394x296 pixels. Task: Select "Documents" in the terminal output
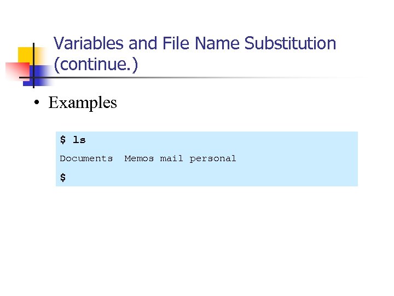(86, 158)
